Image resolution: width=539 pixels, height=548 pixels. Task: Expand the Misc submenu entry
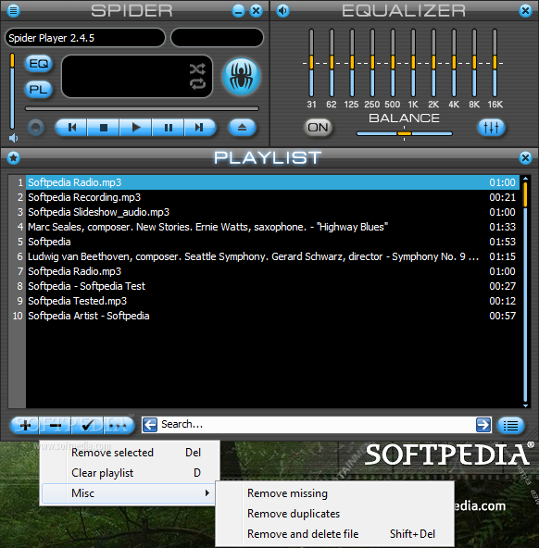(x=129, y=493)
